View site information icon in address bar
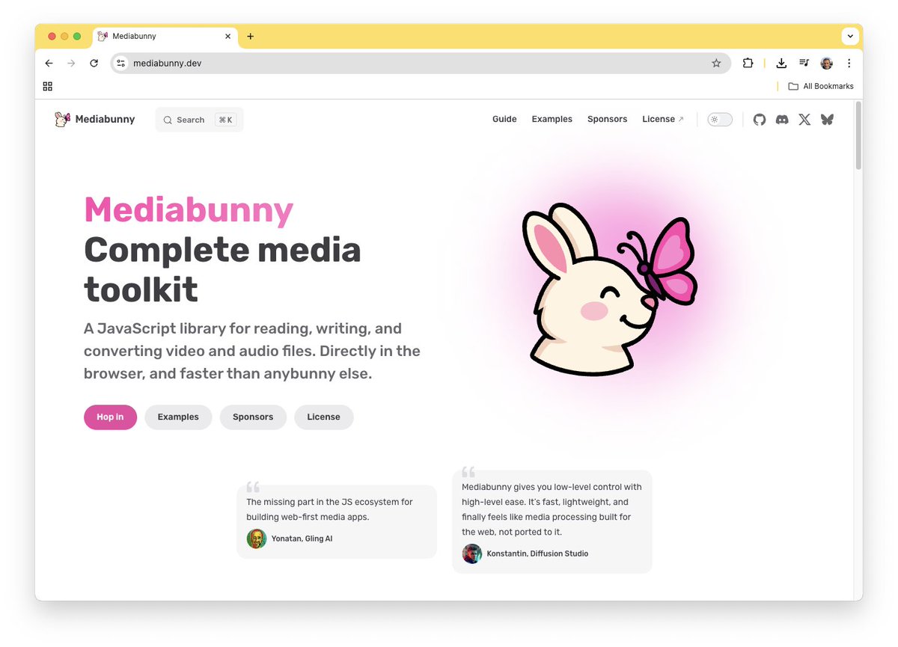The height and width of the screenshot is (647, 898). tap(121, 64)
